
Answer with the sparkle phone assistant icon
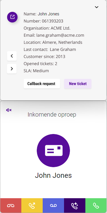[75, 206]
